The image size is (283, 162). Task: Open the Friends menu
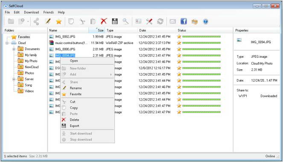pos(49,12)
